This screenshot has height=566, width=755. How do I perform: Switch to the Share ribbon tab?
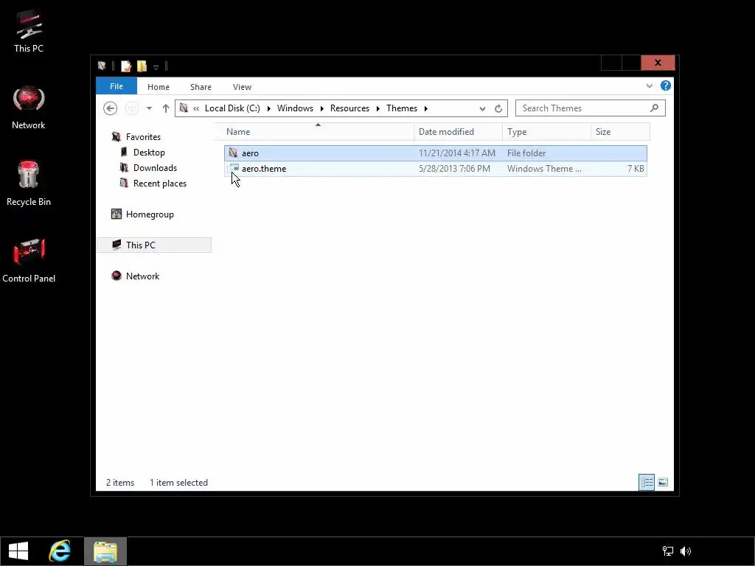click(201, 87)
